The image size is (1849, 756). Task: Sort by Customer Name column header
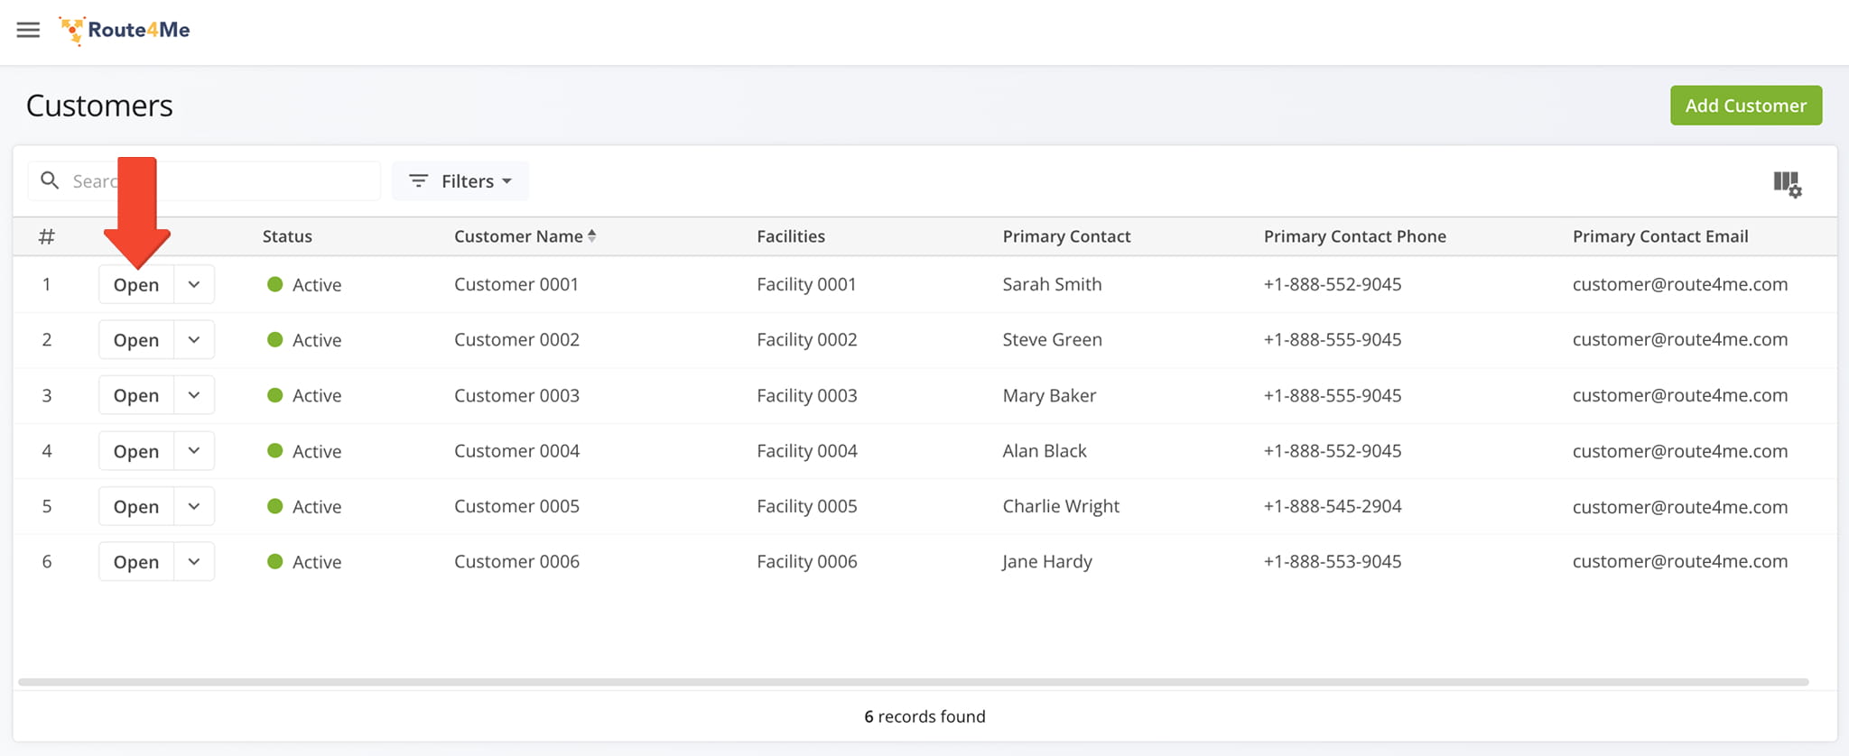coord(518,236)
